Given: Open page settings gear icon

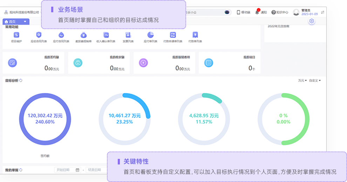Looking at the screenshot, I should coord(312,21).
